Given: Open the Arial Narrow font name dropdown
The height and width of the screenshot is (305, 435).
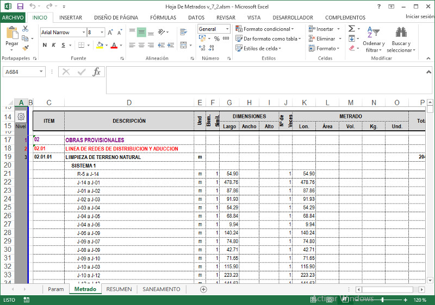Looking at the screenshot, I should [83, 33].
